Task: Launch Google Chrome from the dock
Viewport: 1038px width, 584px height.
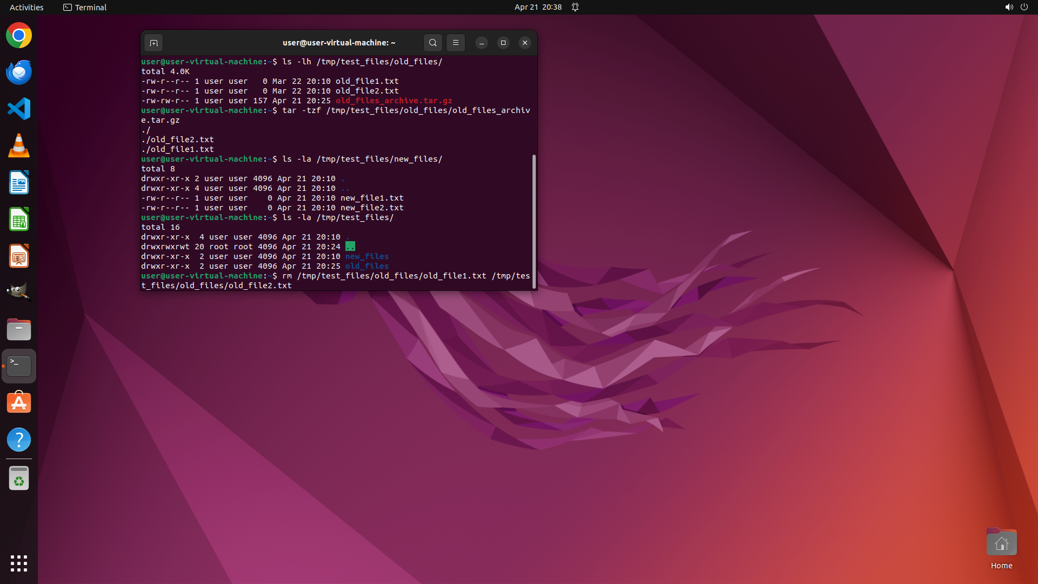Action: click(x=19, y=36)
